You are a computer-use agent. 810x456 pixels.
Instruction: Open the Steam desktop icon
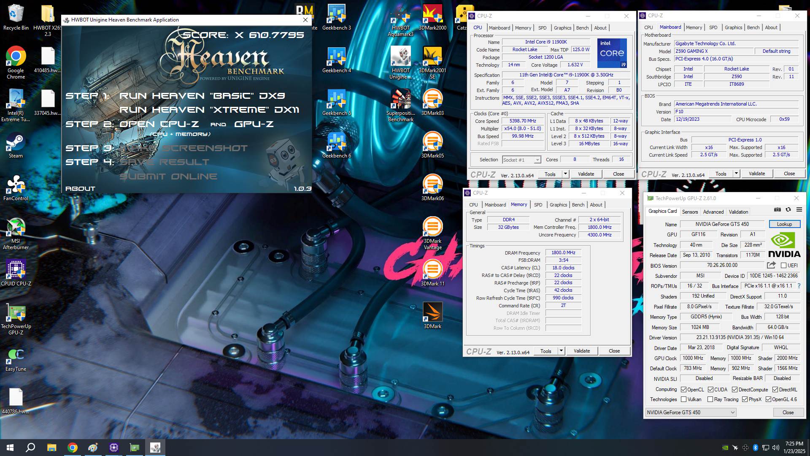16,146
